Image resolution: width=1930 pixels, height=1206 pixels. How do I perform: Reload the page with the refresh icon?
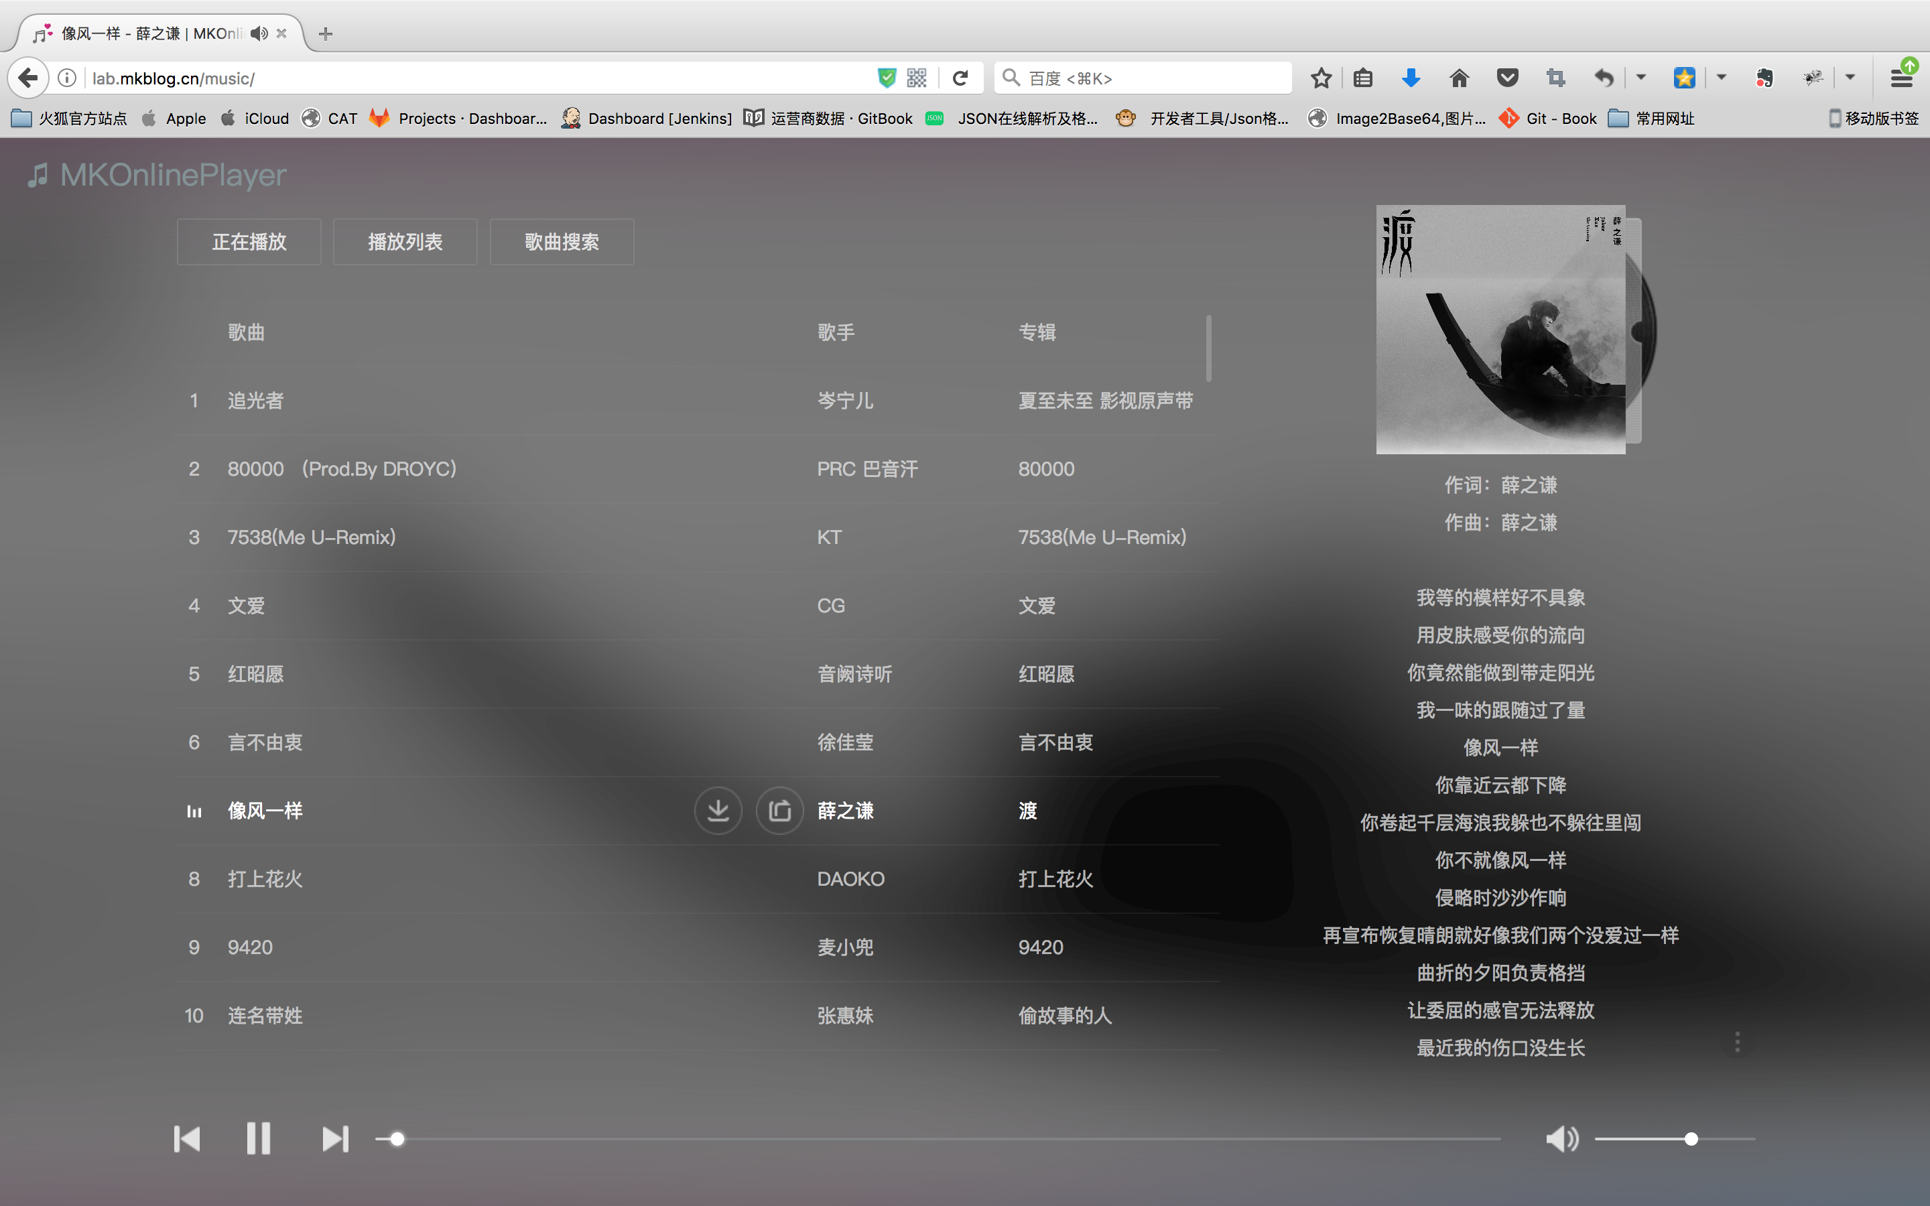click(960, 77)
